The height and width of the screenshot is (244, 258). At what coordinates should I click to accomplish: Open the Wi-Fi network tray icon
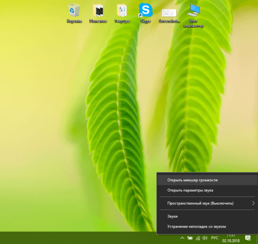[x=198, y=238]
